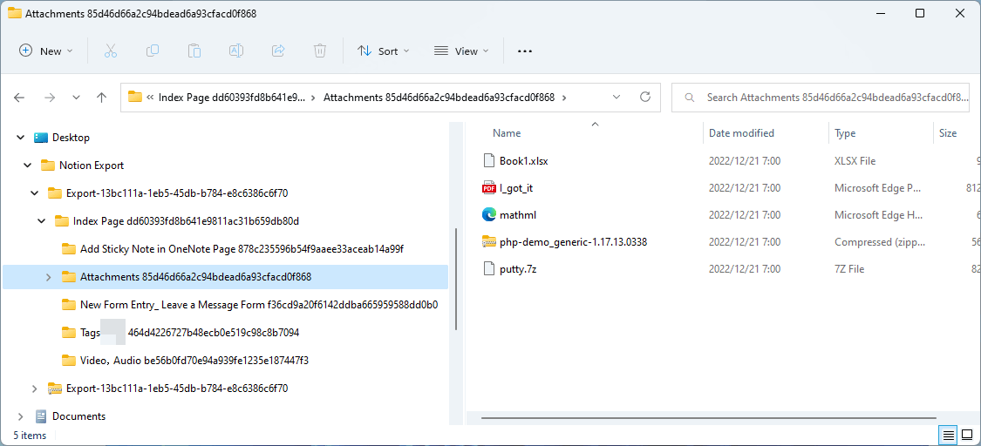This screenshot has height=446, width=981.
Task: Select the mathml file name
Action: pyautogui.click(x=517, y=215)
